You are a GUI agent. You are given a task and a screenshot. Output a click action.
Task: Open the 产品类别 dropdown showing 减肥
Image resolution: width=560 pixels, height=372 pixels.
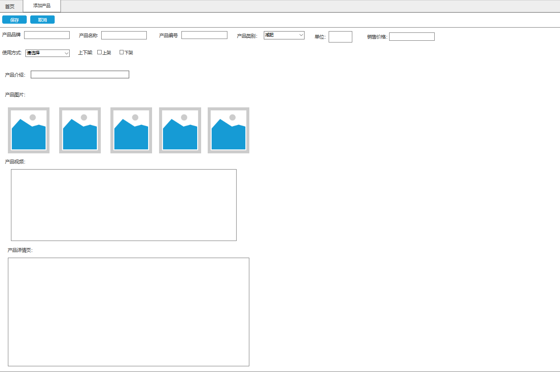click(x=284, y=35)
